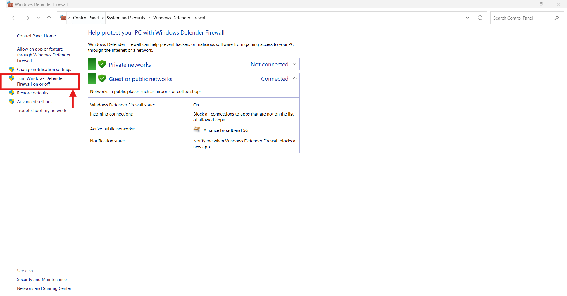Open Advanced settings
The width and height of the screenshot is (567, 296).
(x=35, y=102)
